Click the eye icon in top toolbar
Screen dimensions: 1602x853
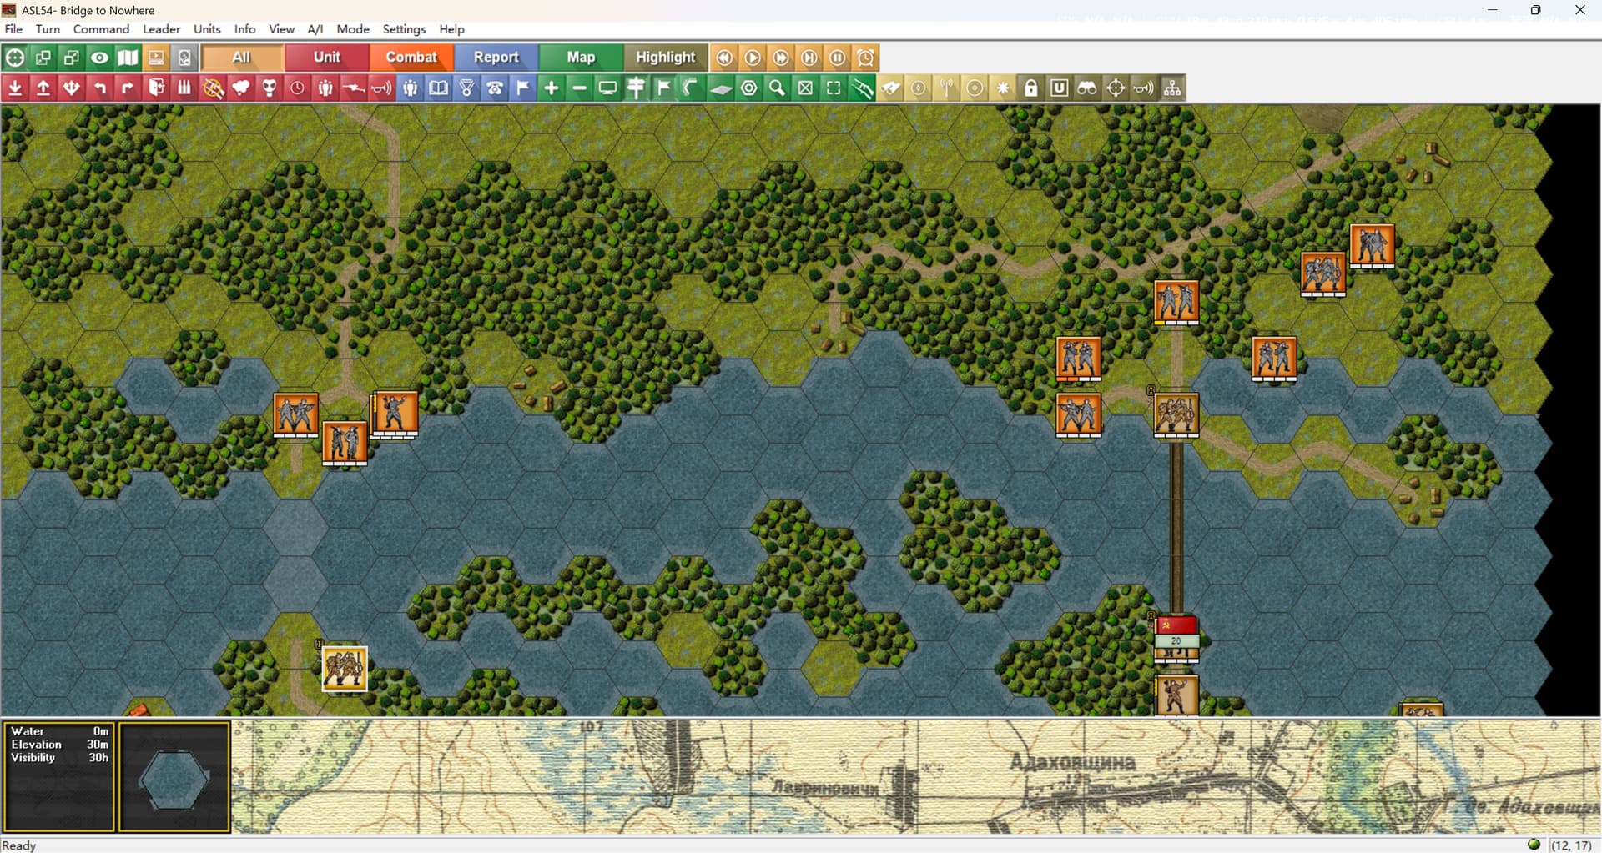tap(100, 58)
